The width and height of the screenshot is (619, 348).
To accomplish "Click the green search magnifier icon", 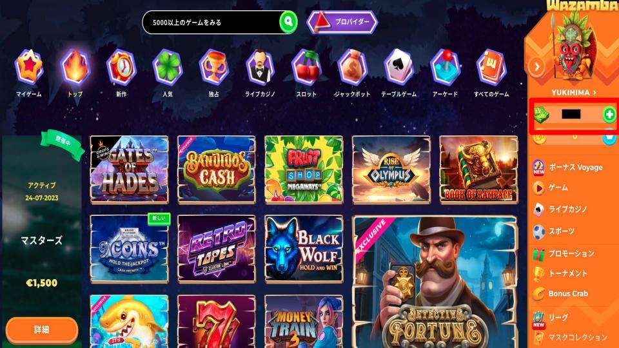I will (289, 22).
